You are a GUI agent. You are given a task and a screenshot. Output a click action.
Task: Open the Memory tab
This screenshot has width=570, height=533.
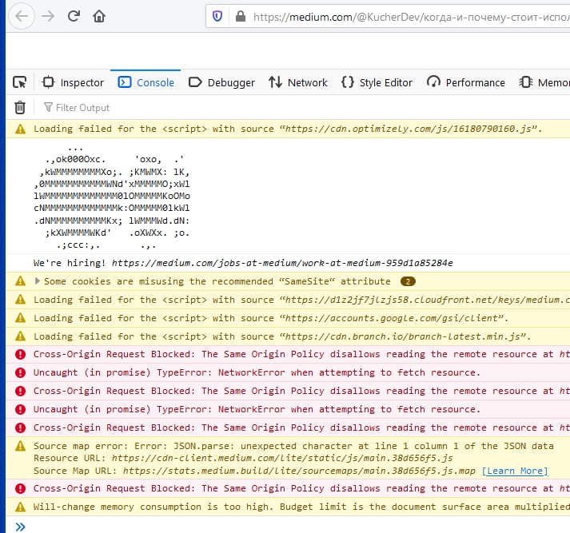(544, 82)
